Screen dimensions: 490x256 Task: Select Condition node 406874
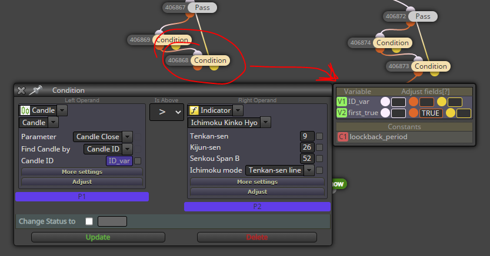point(392,43)
